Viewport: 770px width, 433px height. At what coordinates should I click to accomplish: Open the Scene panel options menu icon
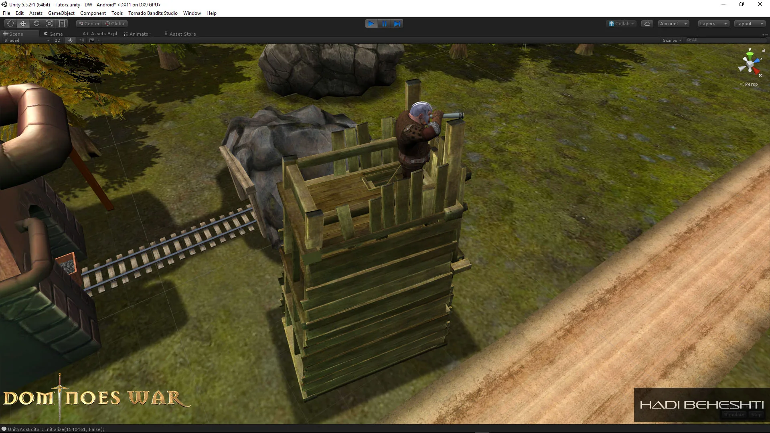coord(765,35)
